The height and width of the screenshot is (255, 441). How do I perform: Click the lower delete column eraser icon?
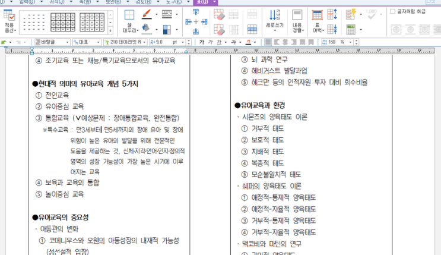tap(219, 29)
